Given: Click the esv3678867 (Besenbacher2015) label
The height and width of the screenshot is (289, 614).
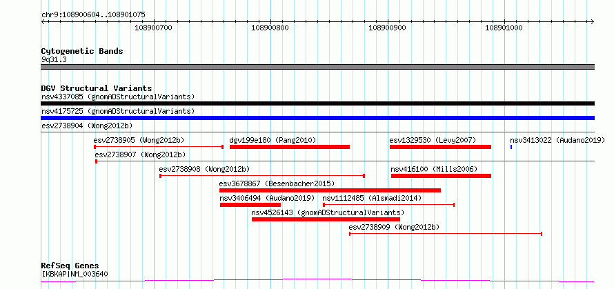Looking at the screenshot, I should point(277,183).
